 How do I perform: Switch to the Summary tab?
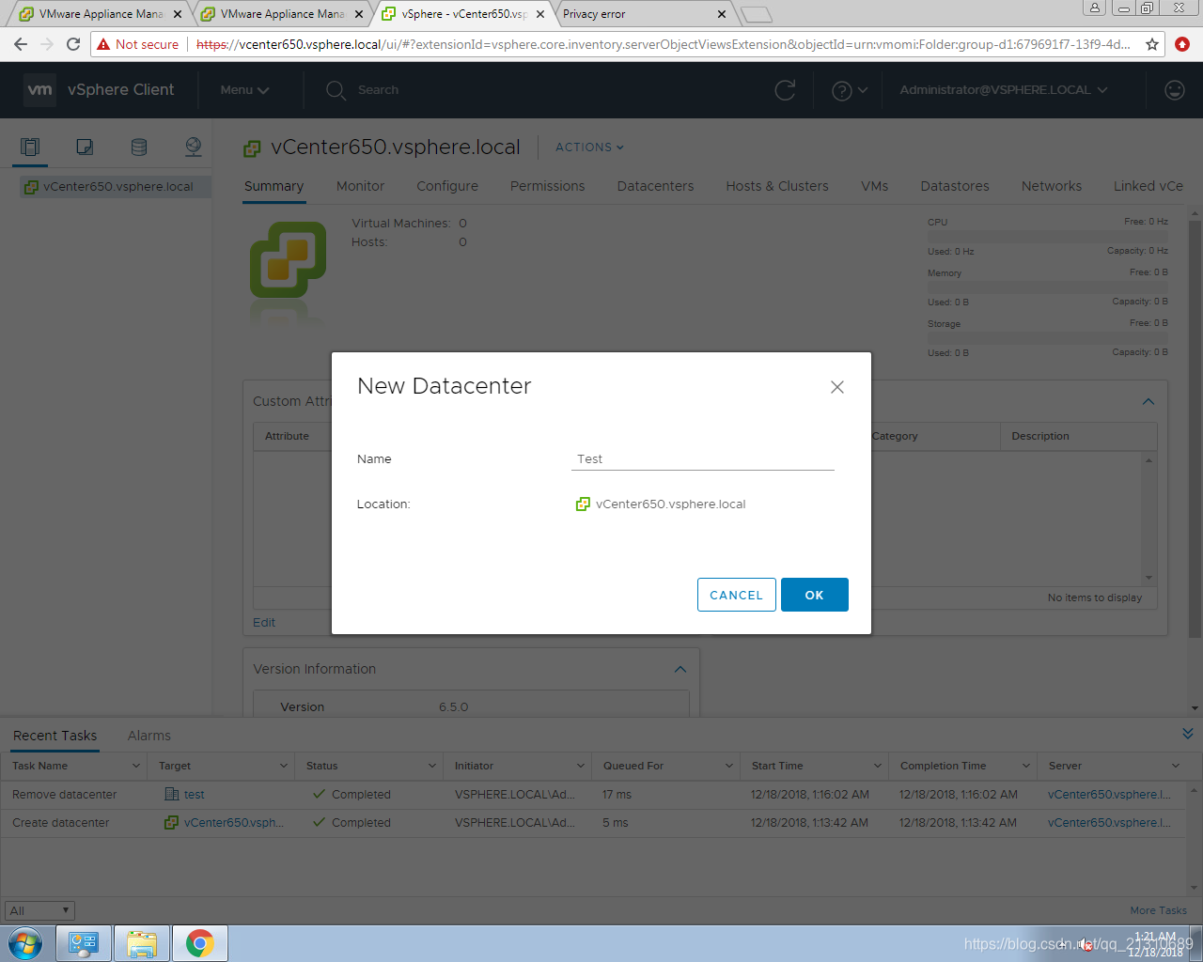click(273, 186)
